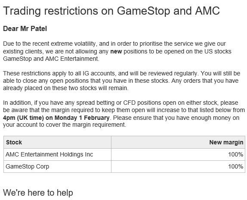This screenshot has height=200, width=247.
Task: Click the 'We're here to help' heading
Action: pyautogui.click(x=38, y=193)
